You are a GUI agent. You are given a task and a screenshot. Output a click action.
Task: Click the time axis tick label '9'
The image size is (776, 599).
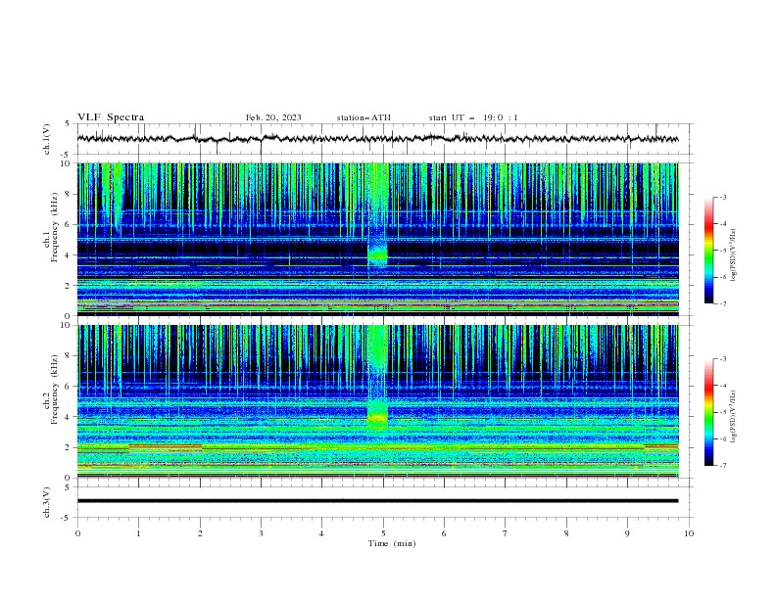(x=627, y=533)
